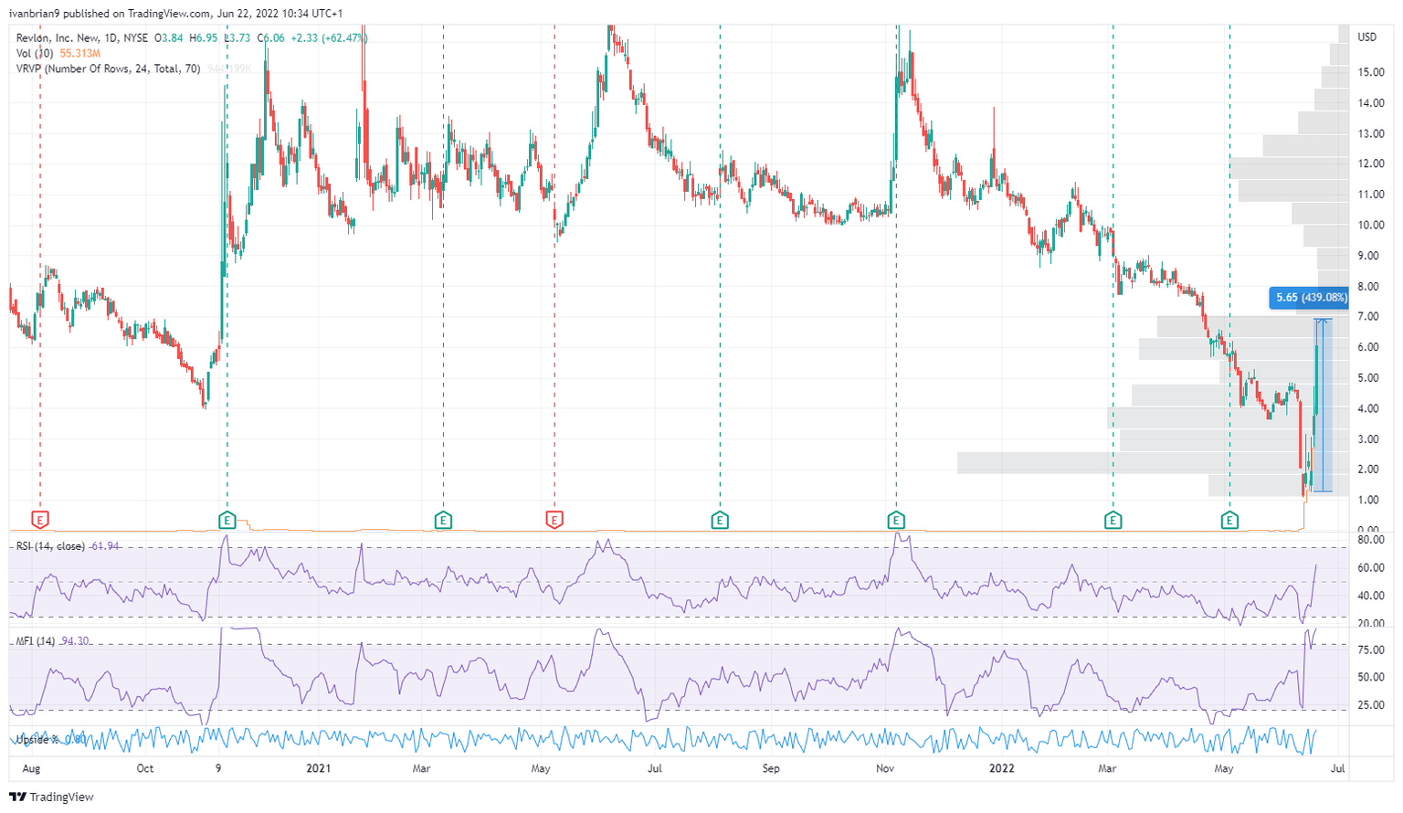
Task: Click the 2021 label on the time axis
Action: 318,768
